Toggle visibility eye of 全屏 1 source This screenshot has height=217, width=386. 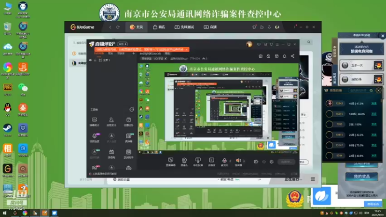click(90, 60)
